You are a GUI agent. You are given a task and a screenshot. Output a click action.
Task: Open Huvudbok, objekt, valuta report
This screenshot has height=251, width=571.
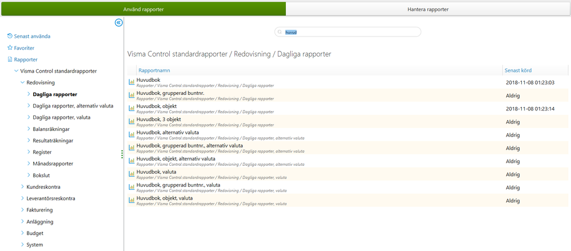[x=165, y=198]
